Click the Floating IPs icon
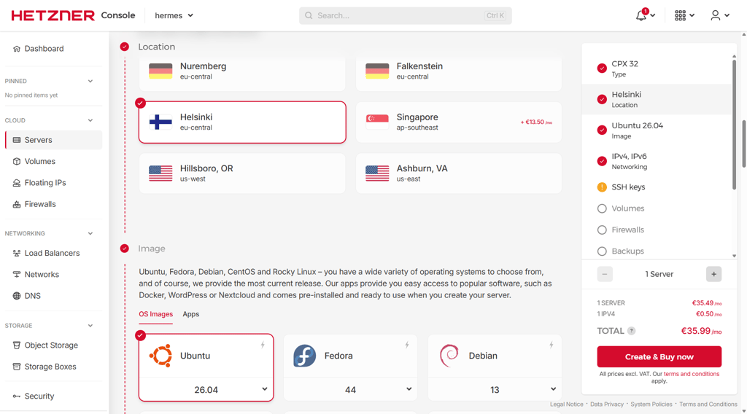 [x=17, y=183]
